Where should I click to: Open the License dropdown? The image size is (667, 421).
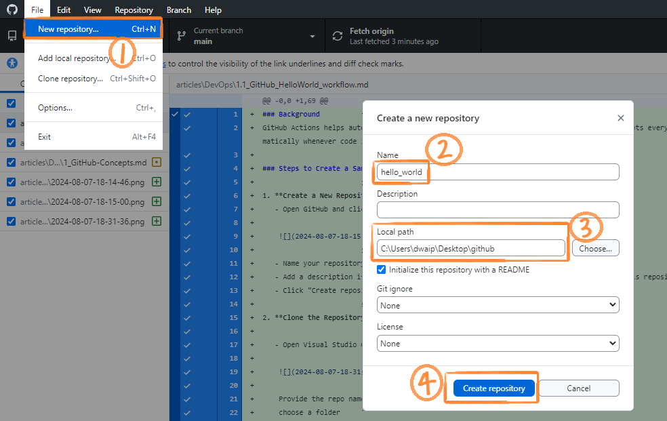click(x=498, y=343)
